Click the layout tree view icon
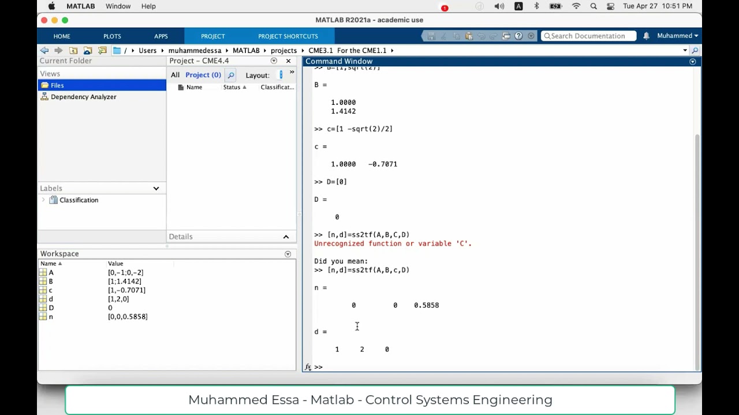The image size is (739, 415). pyautogui.click(x=281, y=75)
